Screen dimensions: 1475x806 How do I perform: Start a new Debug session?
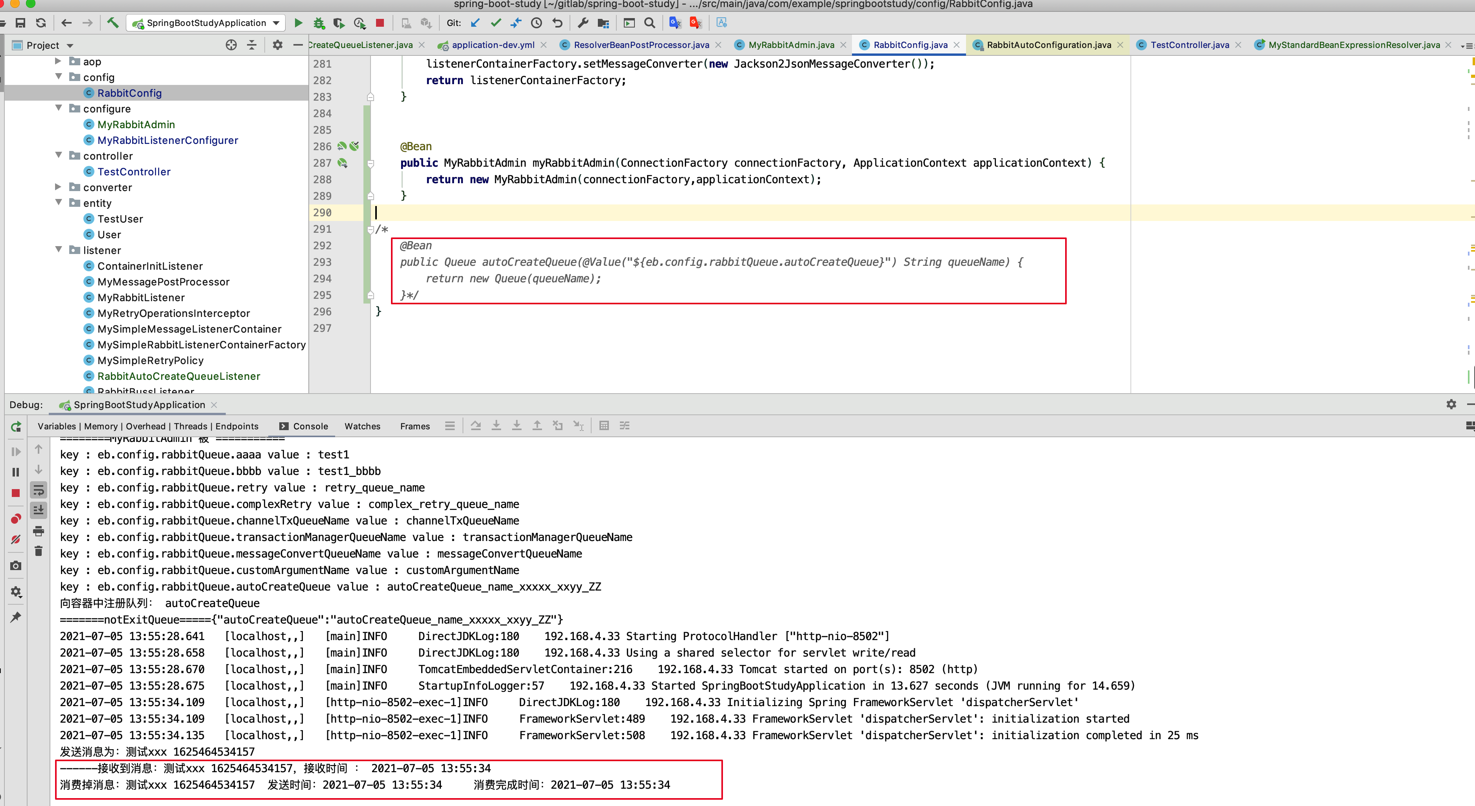click(318, 23)
